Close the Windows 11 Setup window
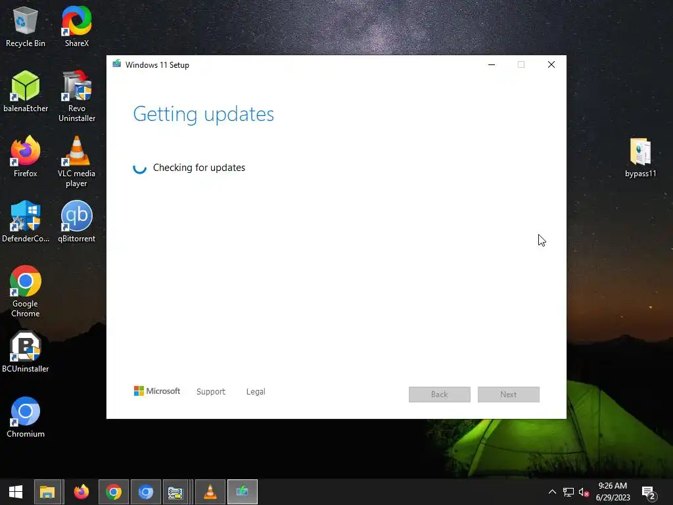The image size is (673, 505). coord(551,64)
